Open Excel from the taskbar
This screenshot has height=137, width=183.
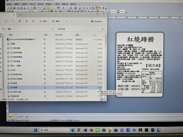tap(103, 130)
